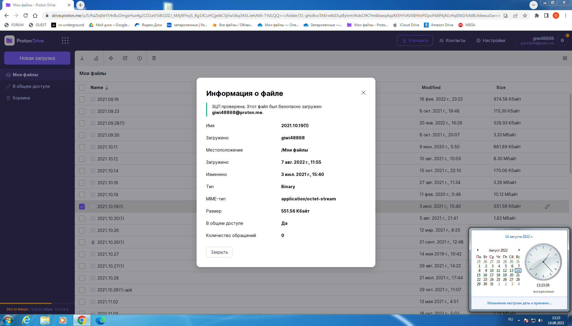572x326 pixels.
Task: Click the rename pencil toolbar icon
Action: 125,58
